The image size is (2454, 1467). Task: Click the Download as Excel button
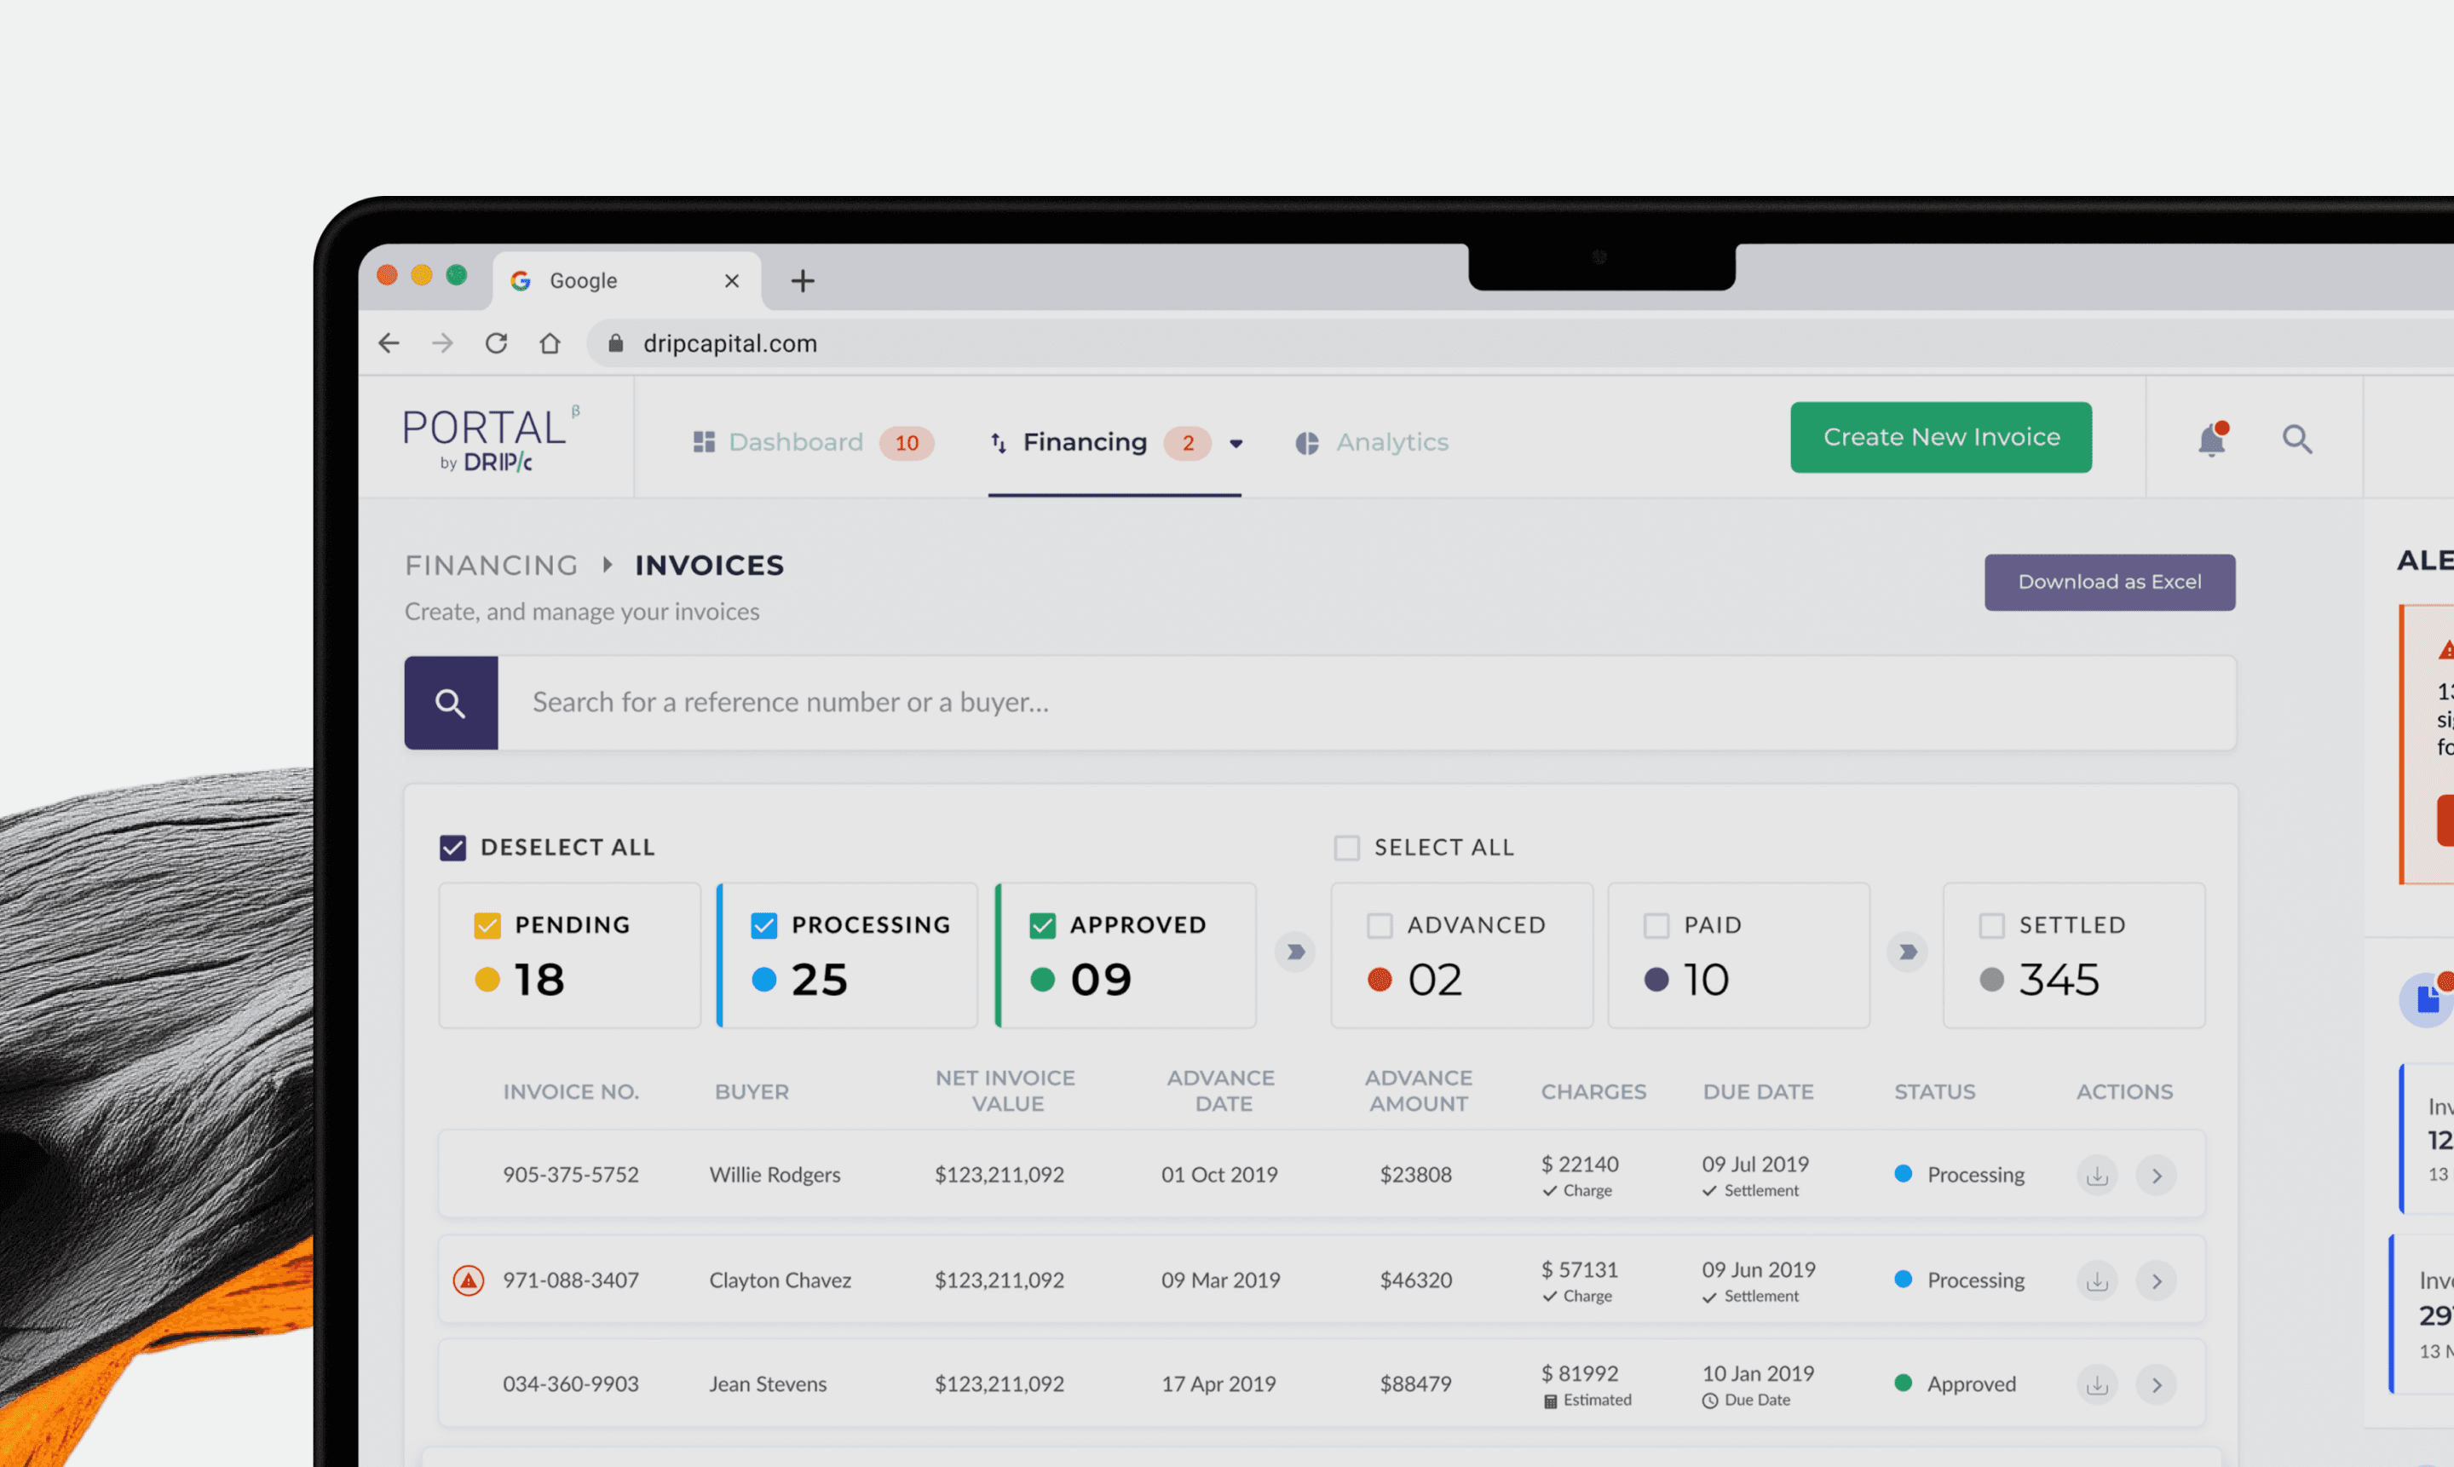[x=2109, y=582]
